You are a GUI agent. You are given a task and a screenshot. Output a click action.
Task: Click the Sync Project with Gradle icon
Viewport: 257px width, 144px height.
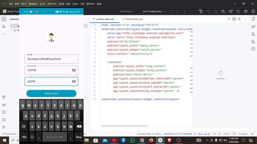click(x=230, y=11)
